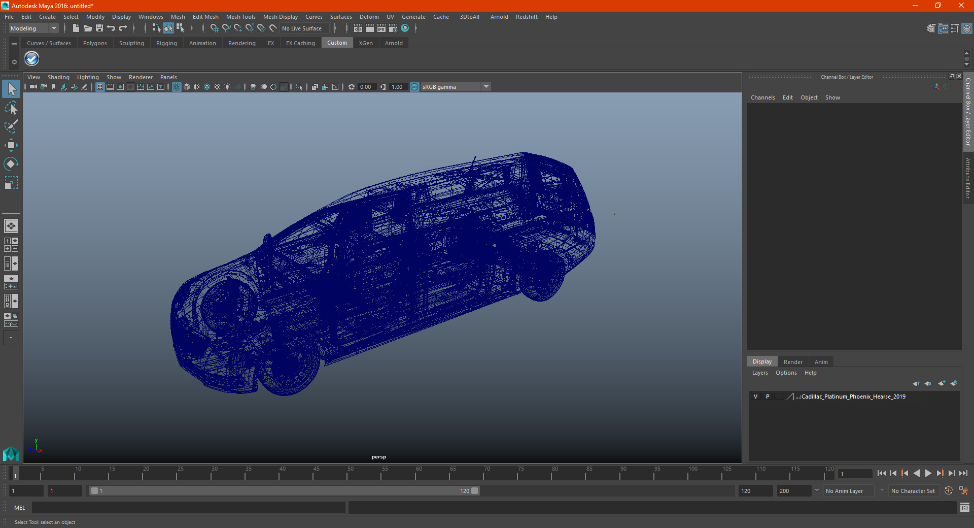Toggle Snap to grids

click(214, 28)
